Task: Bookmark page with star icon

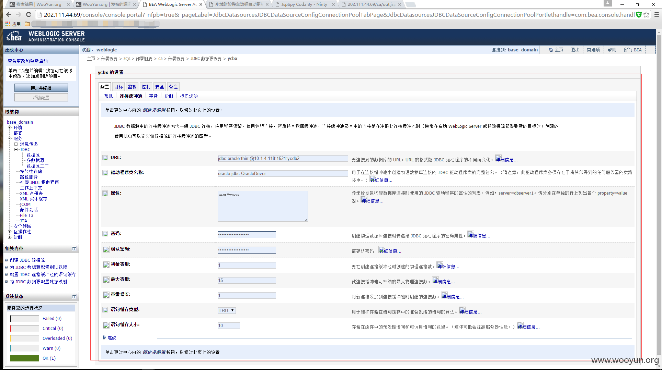Action: point(647,14)
